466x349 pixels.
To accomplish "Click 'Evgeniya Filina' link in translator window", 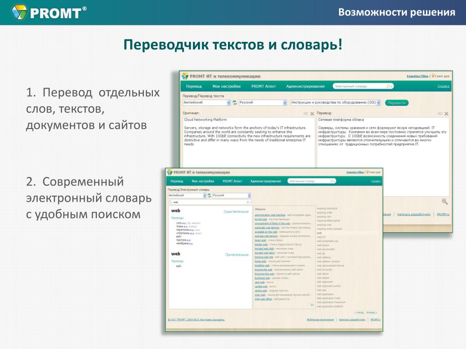I will click(x=417, y=76).
